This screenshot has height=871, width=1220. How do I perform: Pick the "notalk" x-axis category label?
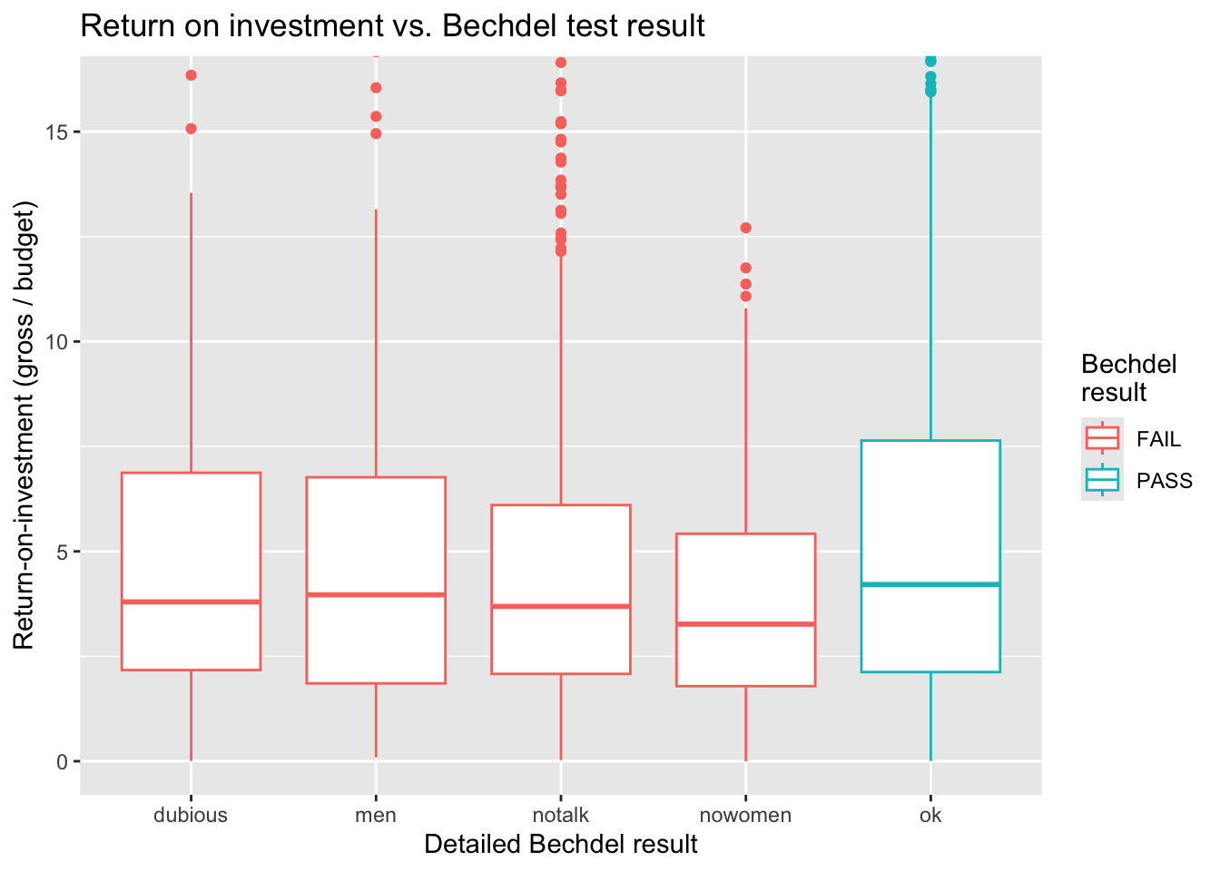point(561,815)
